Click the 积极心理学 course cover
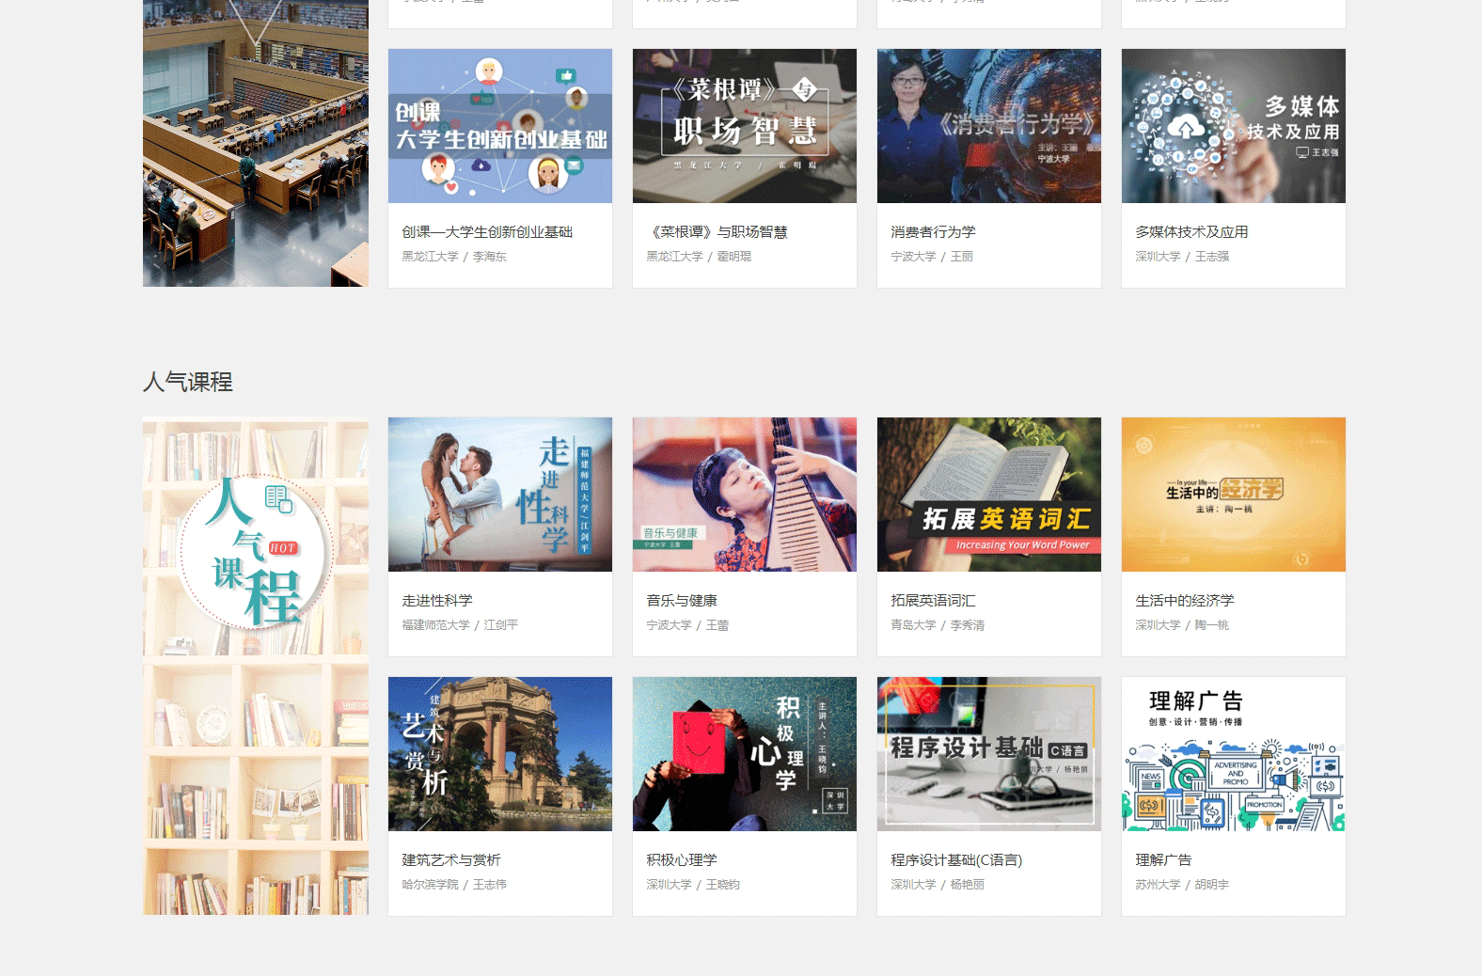The height and width of the screenshot is (976, 1482). click(x=744, y=754)
